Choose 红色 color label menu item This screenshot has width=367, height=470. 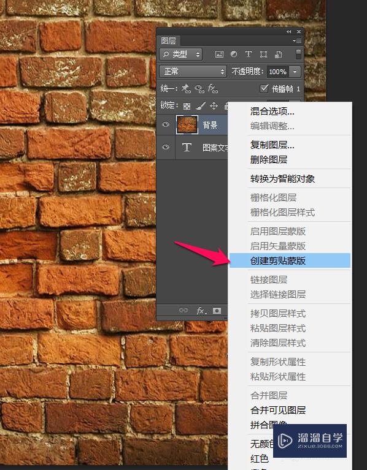pyautogui.click(x=260, y=458)
